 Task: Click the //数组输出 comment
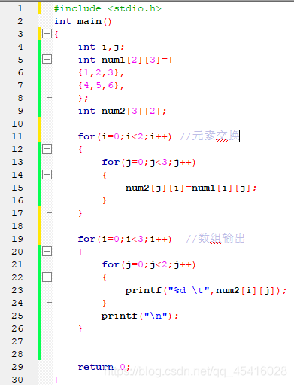216,238
